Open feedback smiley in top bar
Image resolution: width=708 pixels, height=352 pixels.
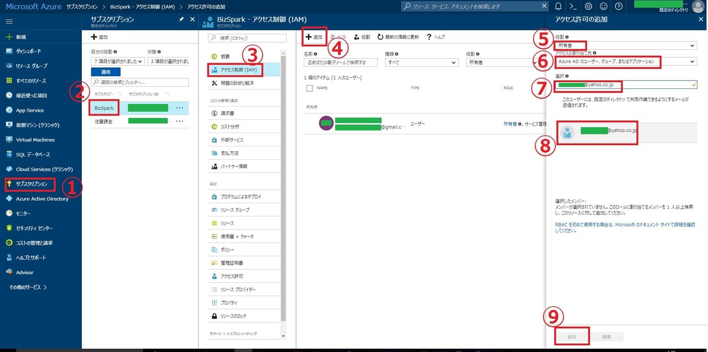(x=603, y=6)
